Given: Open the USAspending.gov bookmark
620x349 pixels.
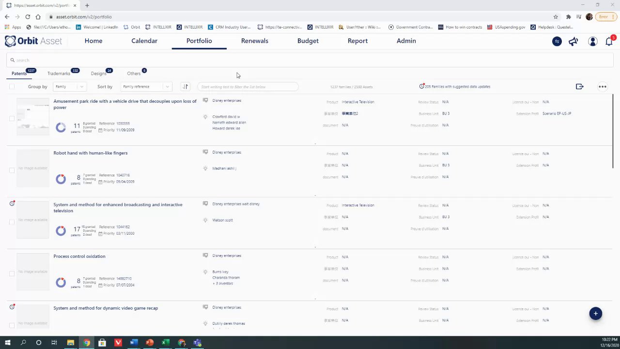Looking at the screenshot, I should (506, 27).
